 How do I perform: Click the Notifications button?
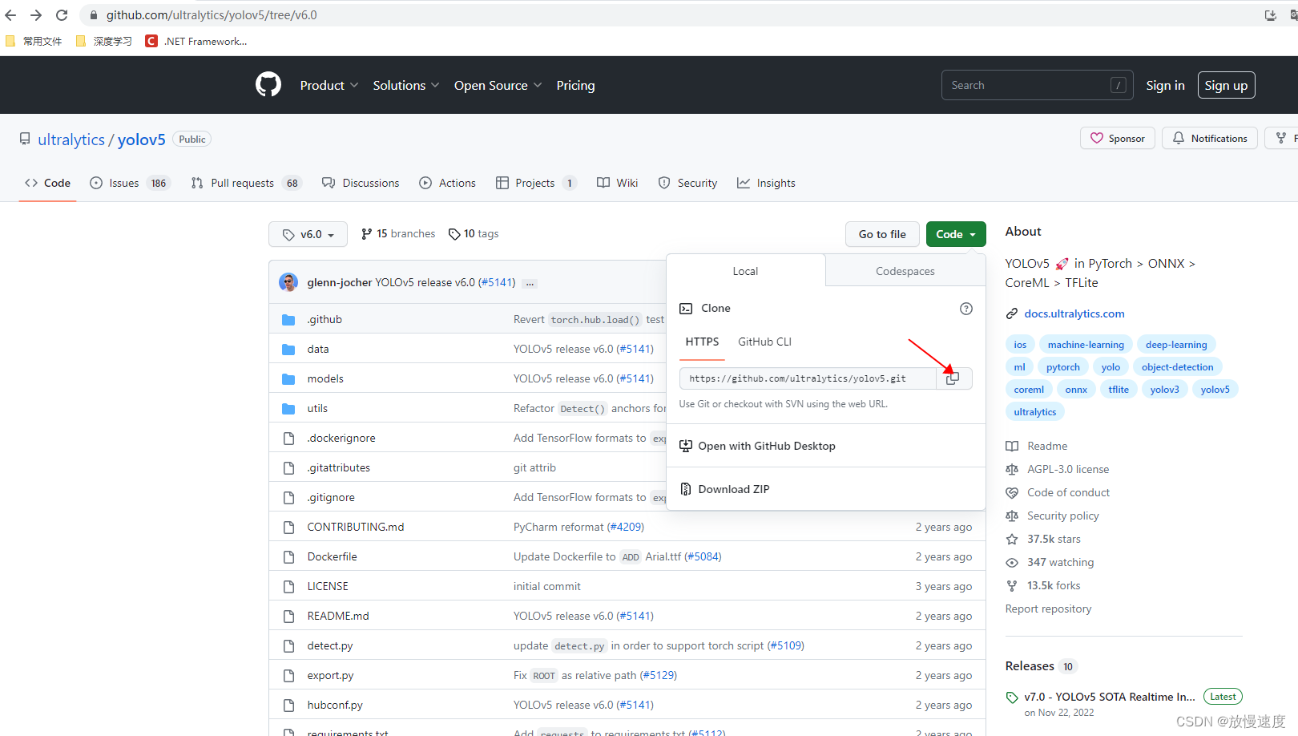[1210, 139]
